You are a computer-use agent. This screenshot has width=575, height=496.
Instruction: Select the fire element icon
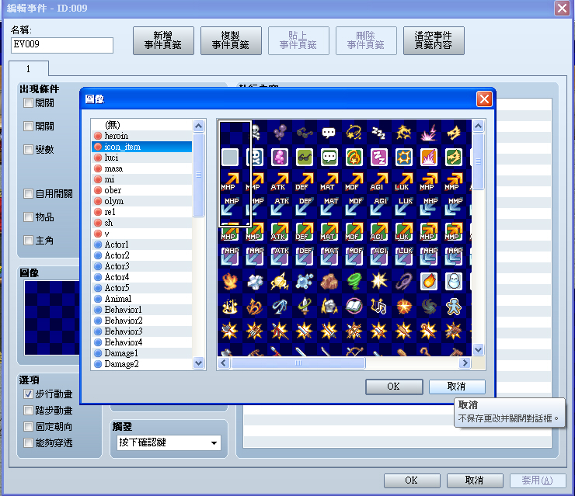pyautogui.click(x=230, y=281)
